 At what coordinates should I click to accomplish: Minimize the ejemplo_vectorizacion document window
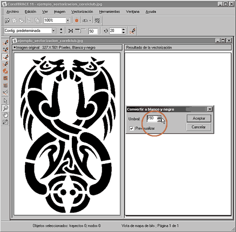click(218, 40)
